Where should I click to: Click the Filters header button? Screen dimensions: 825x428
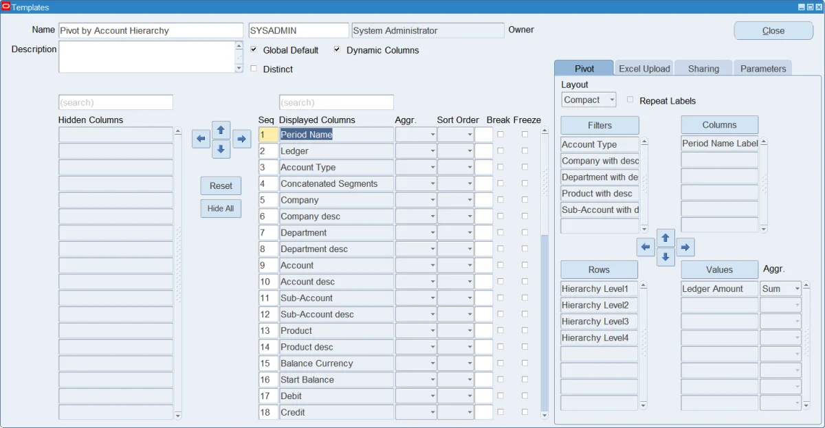(x=599, y=125)
